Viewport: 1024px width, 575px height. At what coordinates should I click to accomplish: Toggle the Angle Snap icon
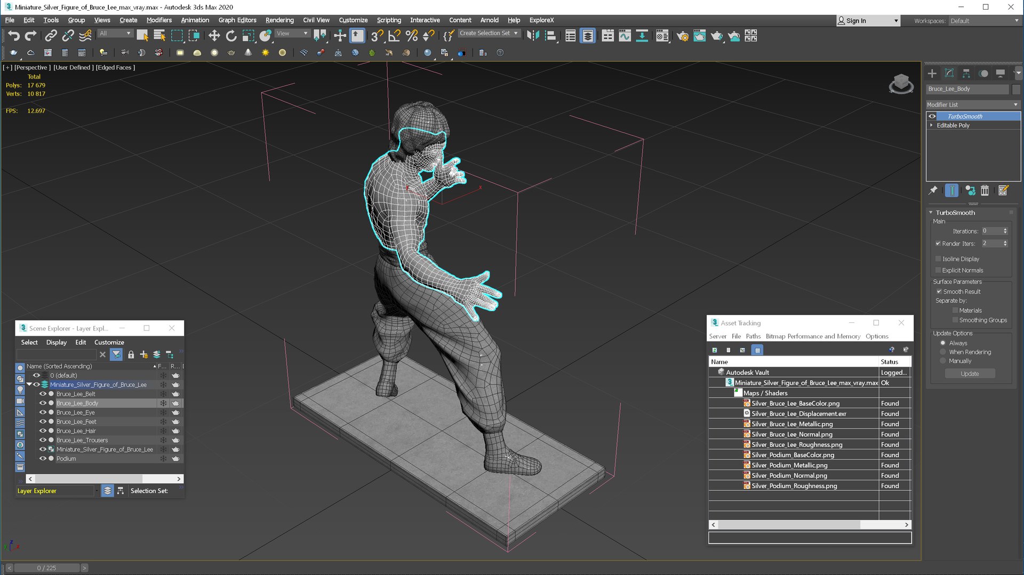coord(394,36)
